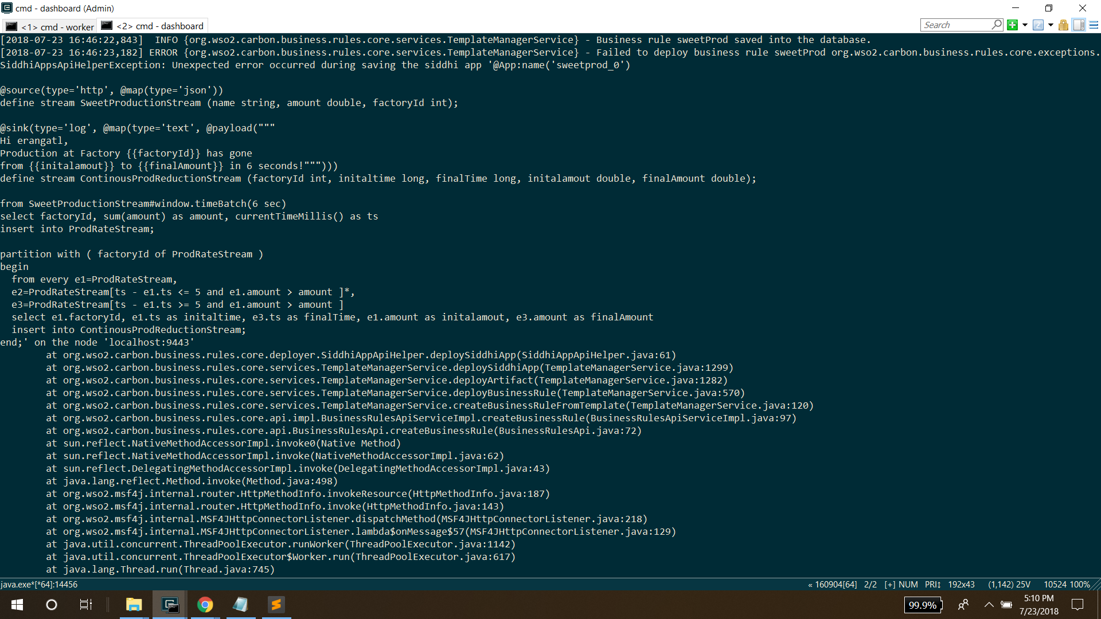Screen dimensions: 1101x619
Task: Toggle alternative buffer mode icon
Action: [1079, 25]
